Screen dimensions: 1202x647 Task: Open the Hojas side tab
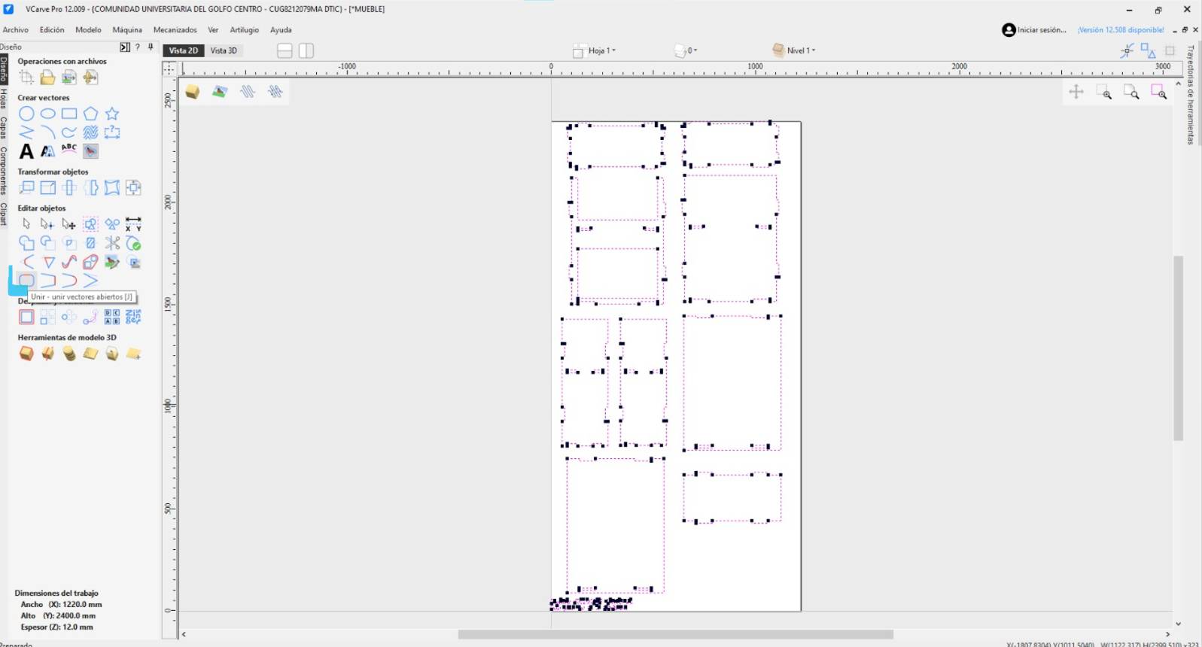pos(4,99)
